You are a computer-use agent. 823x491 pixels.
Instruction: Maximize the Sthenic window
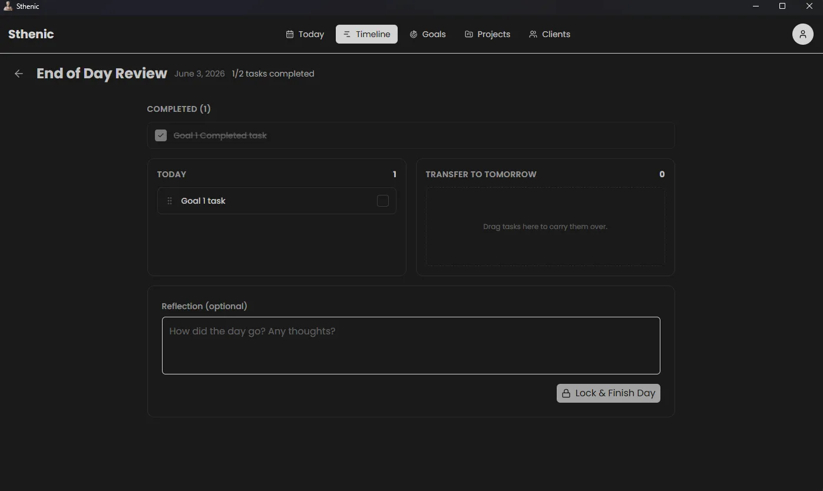point(782,6)
